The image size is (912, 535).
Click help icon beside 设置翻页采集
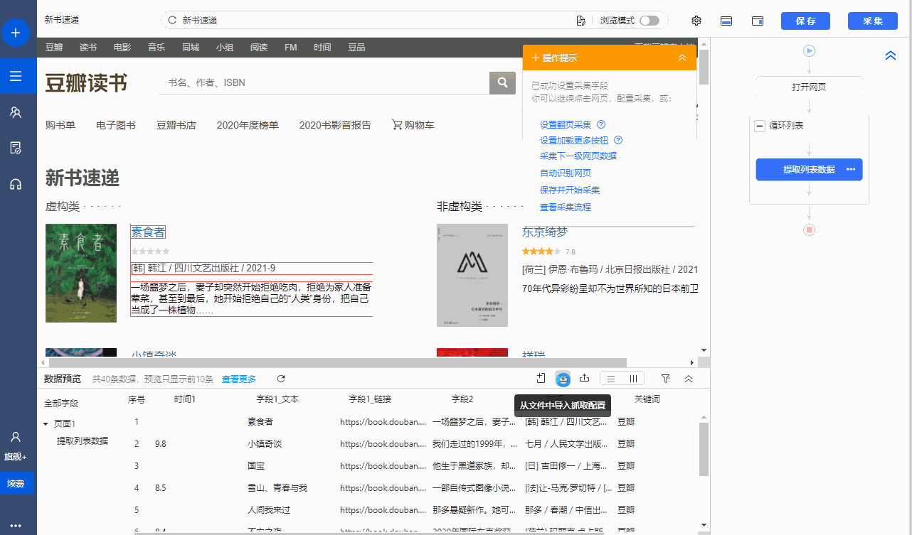click(601, 124)
